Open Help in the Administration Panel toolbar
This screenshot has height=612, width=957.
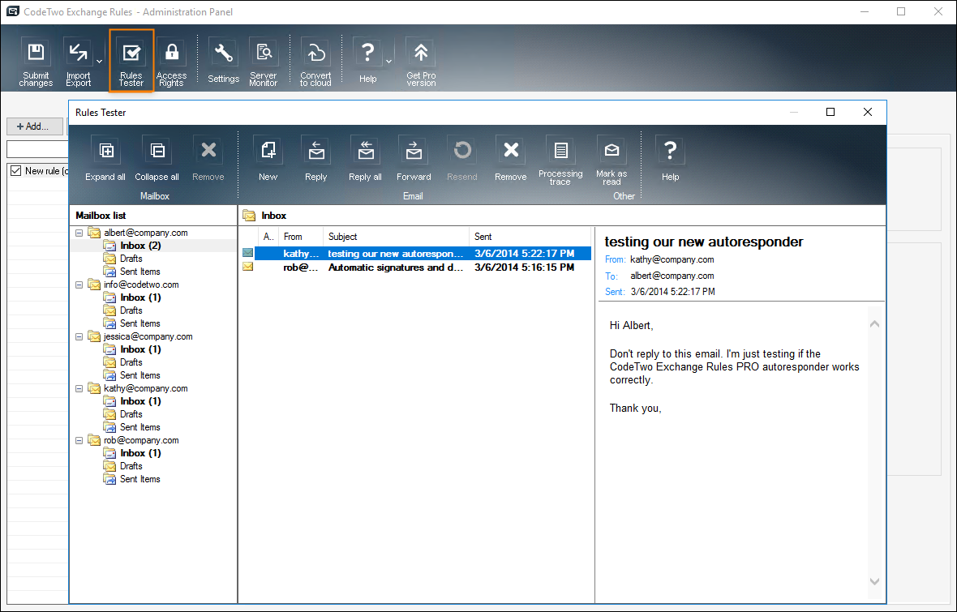pyautogui.click(x=367, y=62)
